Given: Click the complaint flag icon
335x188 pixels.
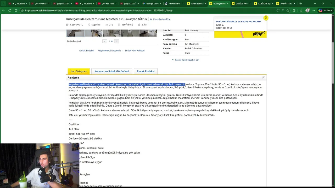Looking at the screenshot, I should coord(173,60).
